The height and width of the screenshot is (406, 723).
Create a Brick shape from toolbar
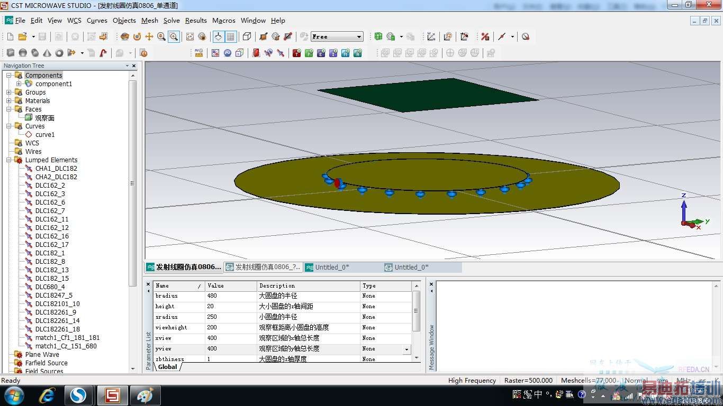pos(11,53)
